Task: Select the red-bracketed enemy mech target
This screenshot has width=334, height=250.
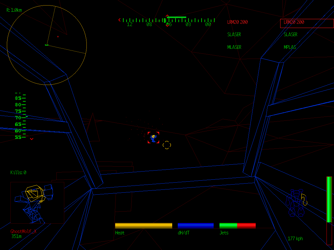Action: click(153, 138)
